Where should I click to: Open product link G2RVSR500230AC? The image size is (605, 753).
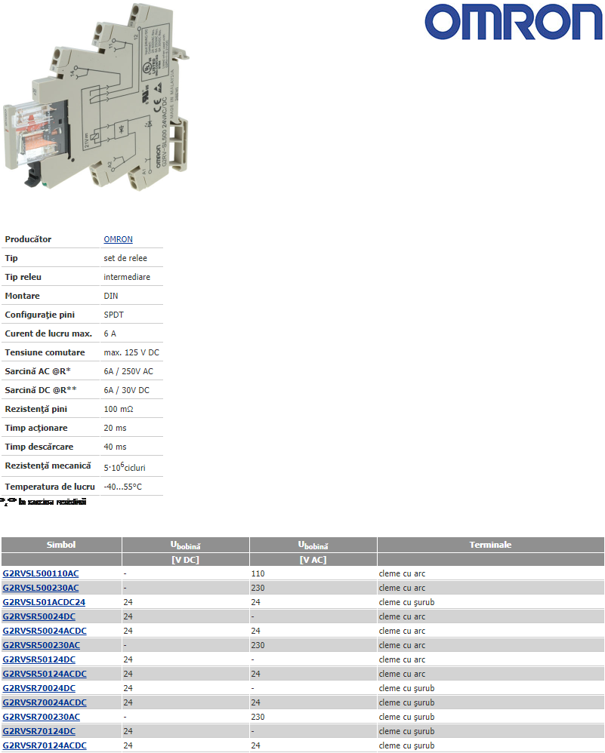pyautogui.click(x=42, y=645)
